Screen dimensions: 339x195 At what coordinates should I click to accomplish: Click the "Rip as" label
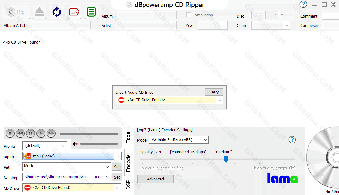(x=279, y=14)
